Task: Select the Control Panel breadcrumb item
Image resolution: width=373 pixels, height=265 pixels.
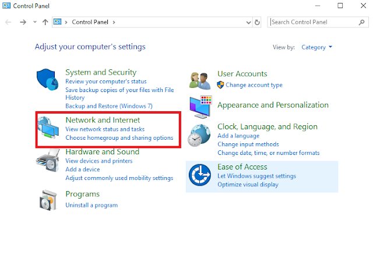Action: pyautogui.click(x=90, y=22)
